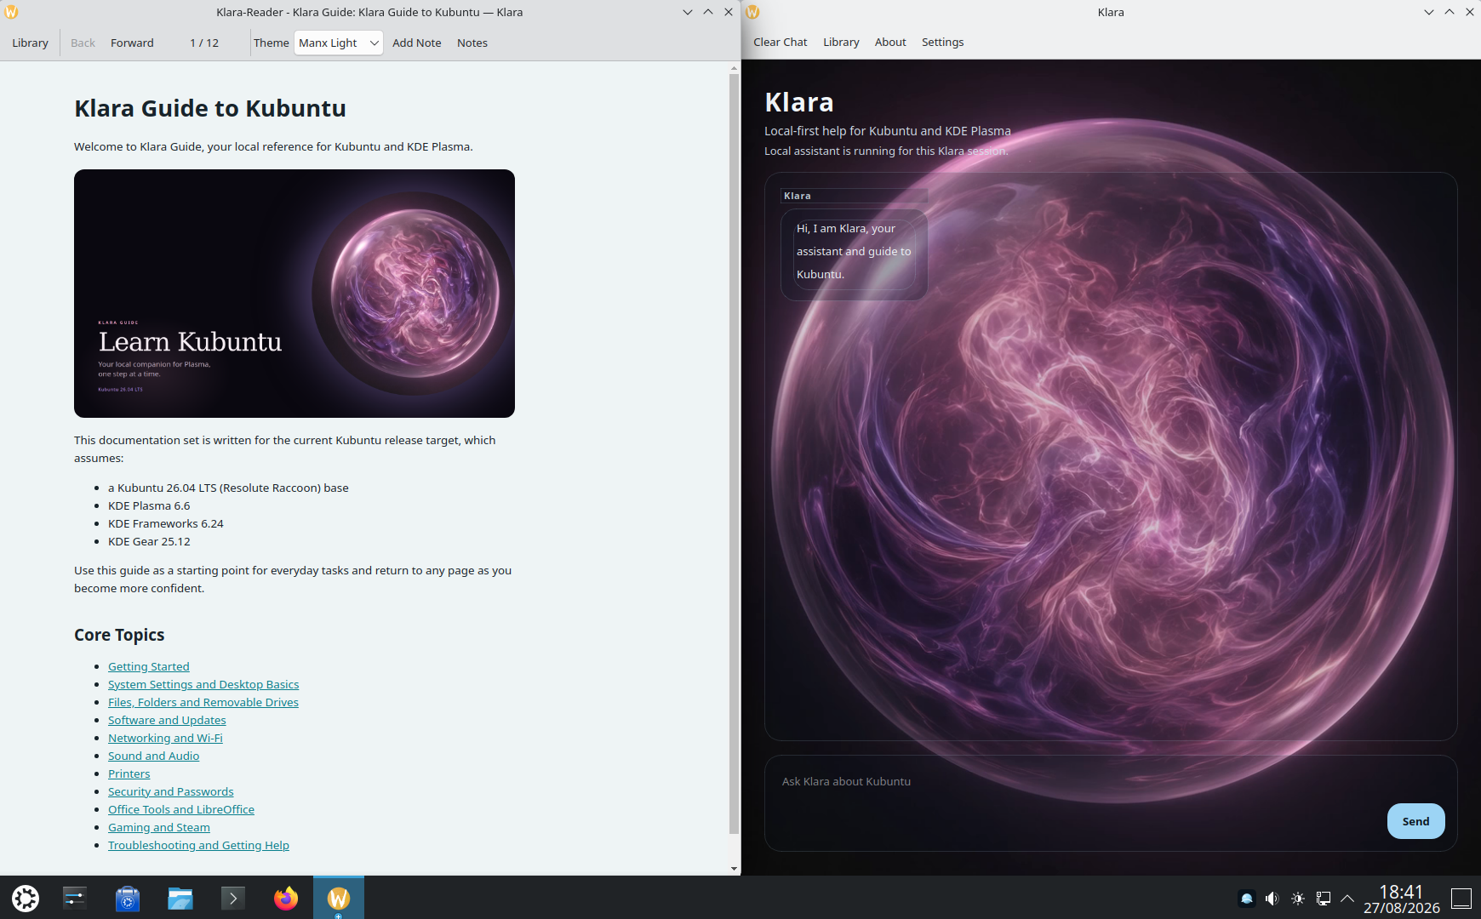Open Security and Passwords link
1481x919 pixels.
pos(170,791)
